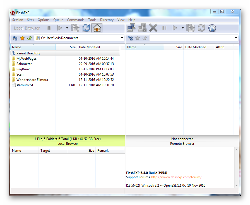Click the Abort X icon
Viewport: 250px width, 205px height.
(153, 28)
